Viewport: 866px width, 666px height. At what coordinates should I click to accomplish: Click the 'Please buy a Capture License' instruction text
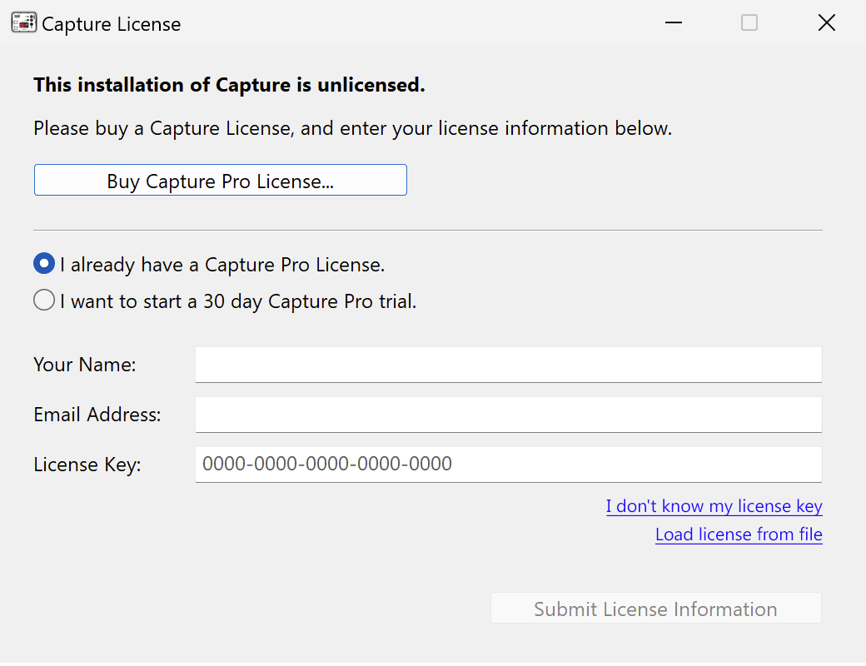point(352,128)
